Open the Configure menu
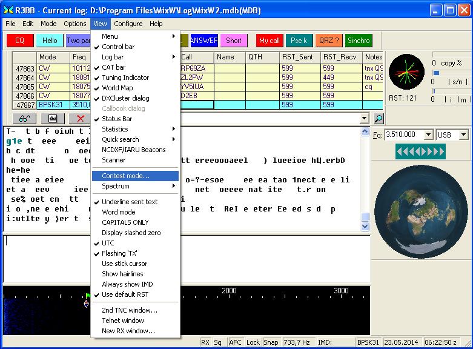473x349 pixels. tap(128, 24)
